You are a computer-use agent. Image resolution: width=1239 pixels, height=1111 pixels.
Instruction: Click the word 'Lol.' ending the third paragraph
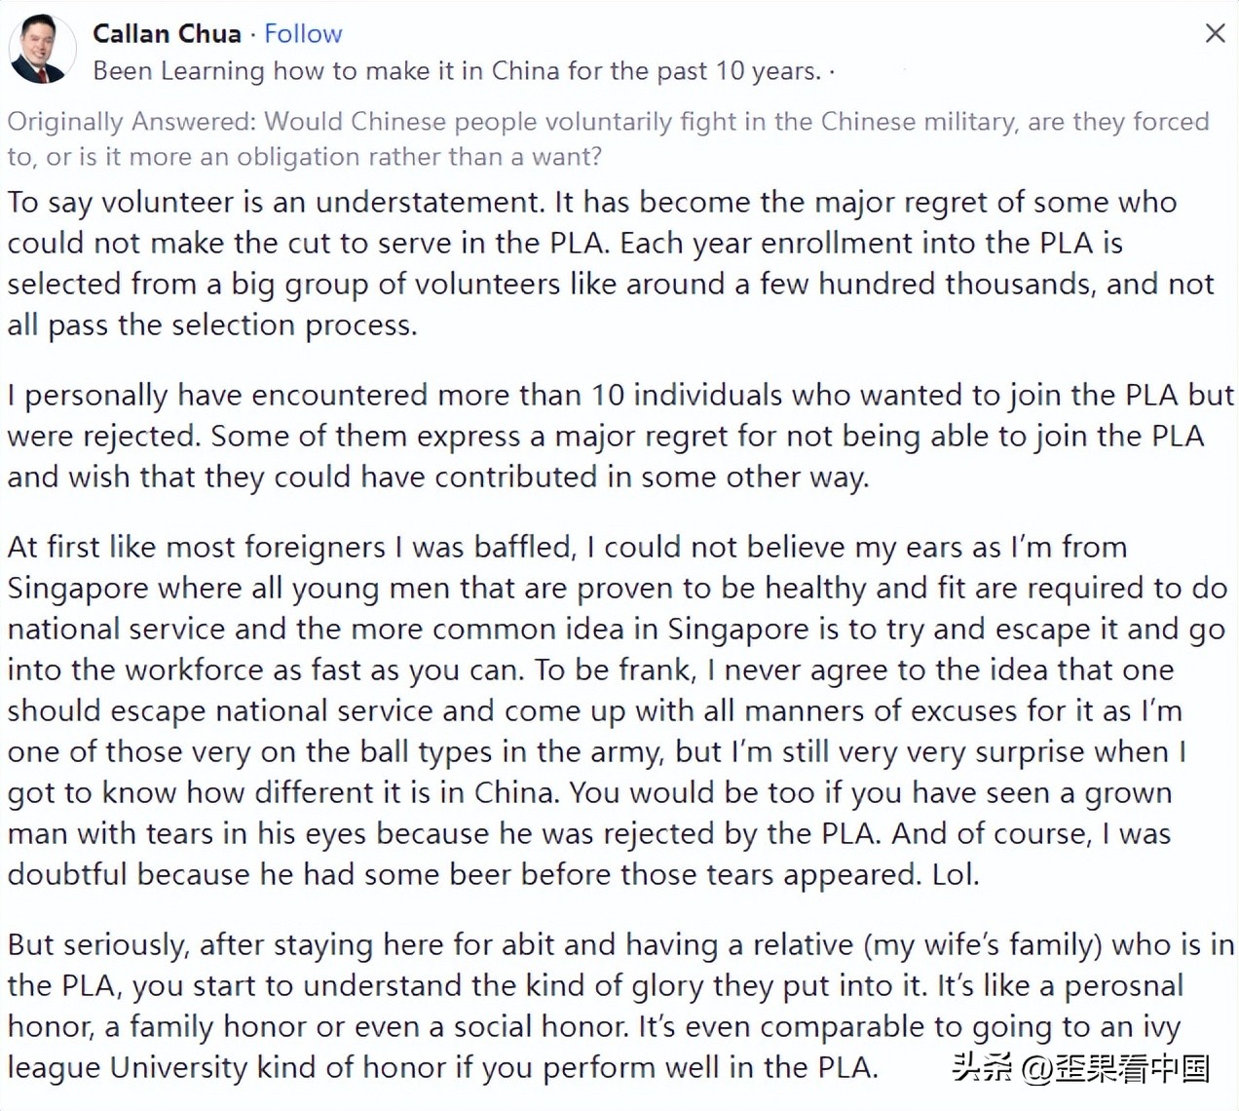pos(956,874)
